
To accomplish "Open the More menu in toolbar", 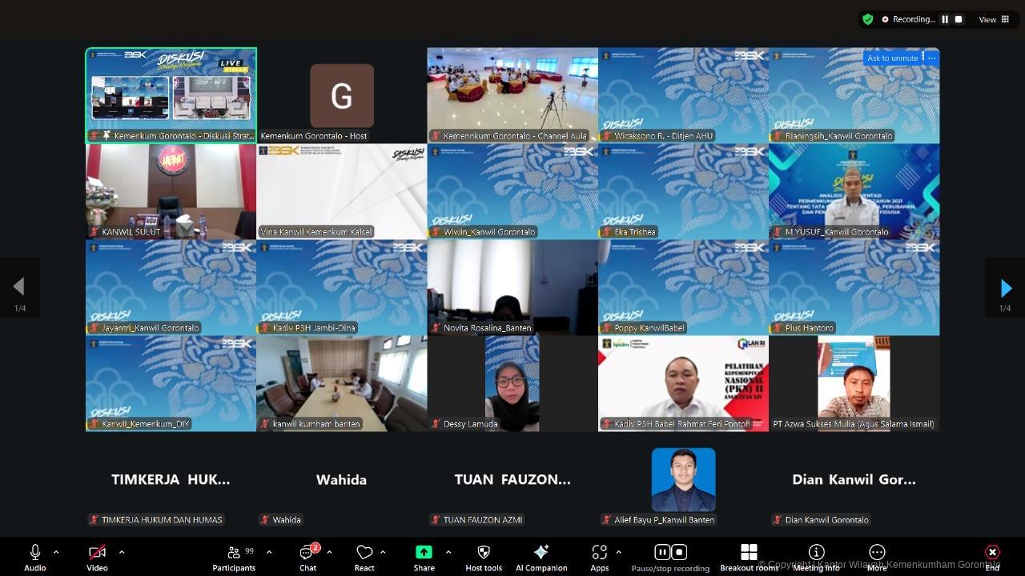I will click(x=877, y=557).
